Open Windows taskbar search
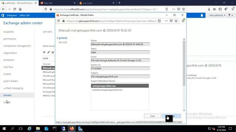 [x=13, y=129]
